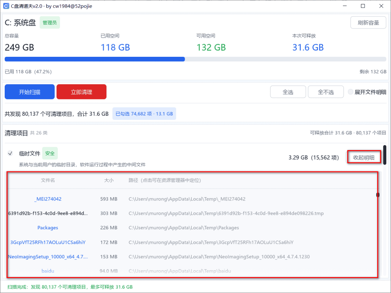The image size is (391, 293).
Task: Click the 132 GB available space value
Action: [x=211, y=47]
